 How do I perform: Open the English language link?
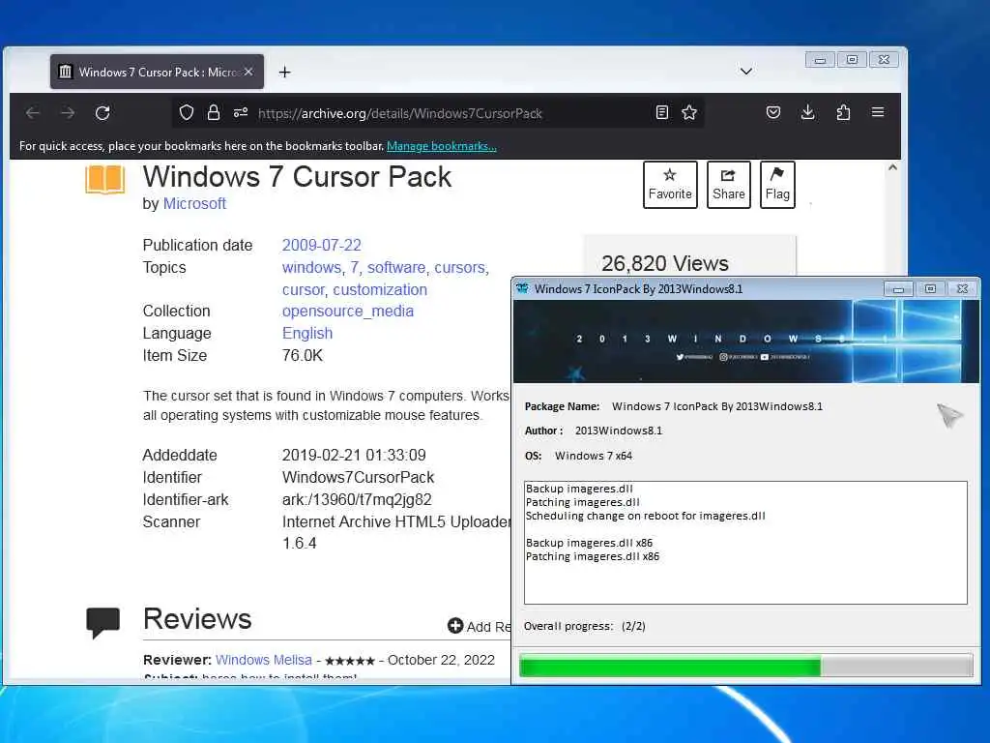[307, 334]
